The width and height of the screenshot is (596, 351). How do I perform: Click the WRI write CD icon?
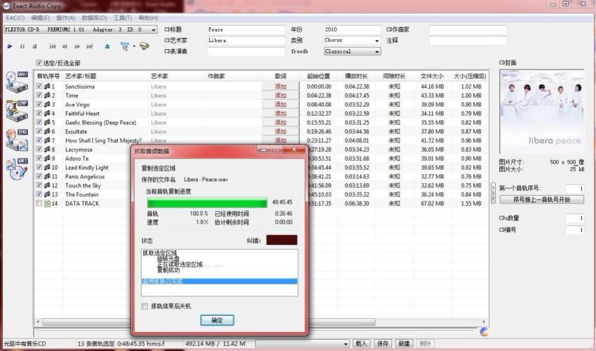[17, 168]
